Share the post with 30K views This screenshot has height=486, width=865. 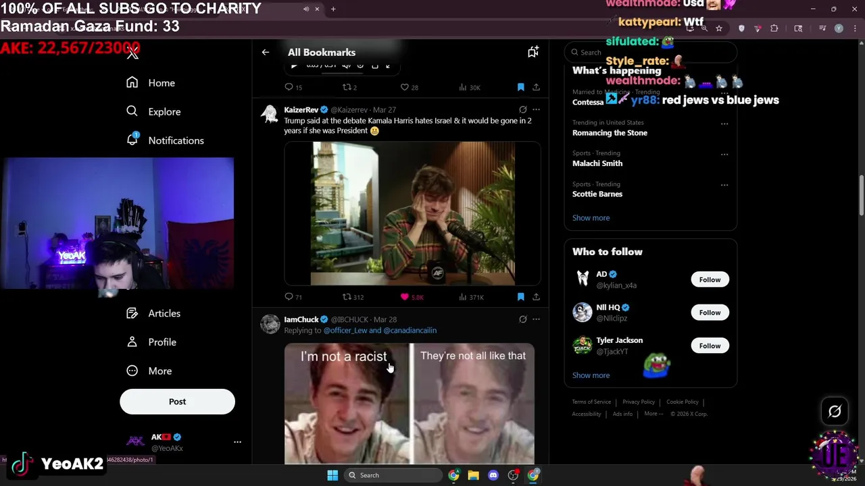pyautogui.click(x=536, y=87)
